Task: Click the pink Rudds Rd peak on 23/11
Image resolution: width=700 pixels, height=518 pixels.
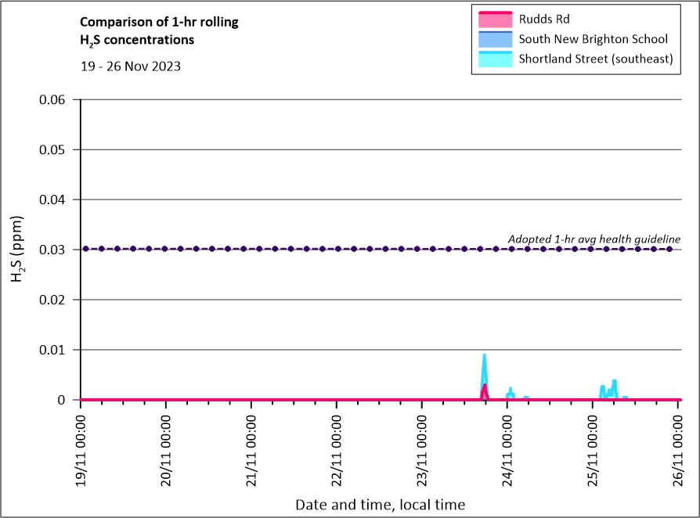Action: coord(485,386)
